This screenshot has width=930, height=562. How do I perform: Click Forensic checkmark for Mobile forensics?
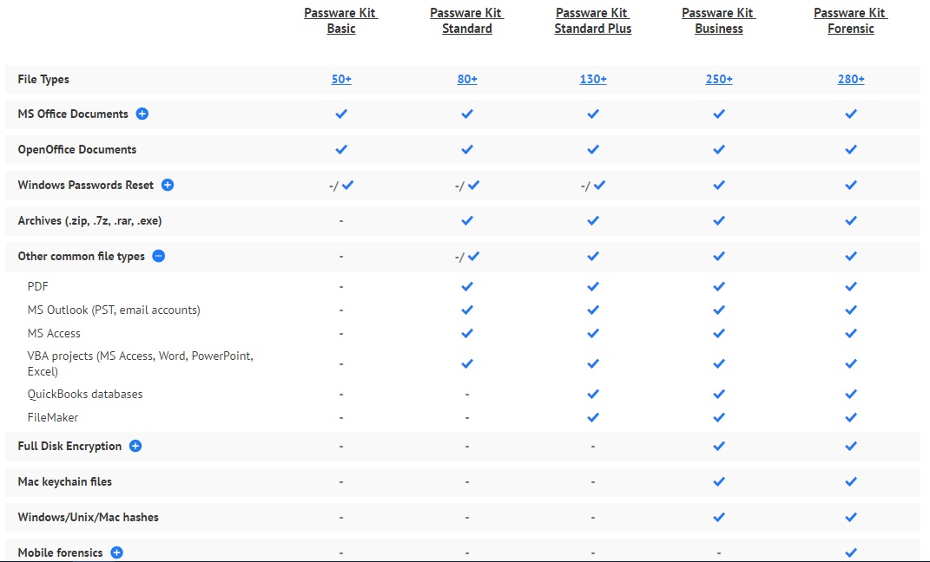click(x=850, y=552)
